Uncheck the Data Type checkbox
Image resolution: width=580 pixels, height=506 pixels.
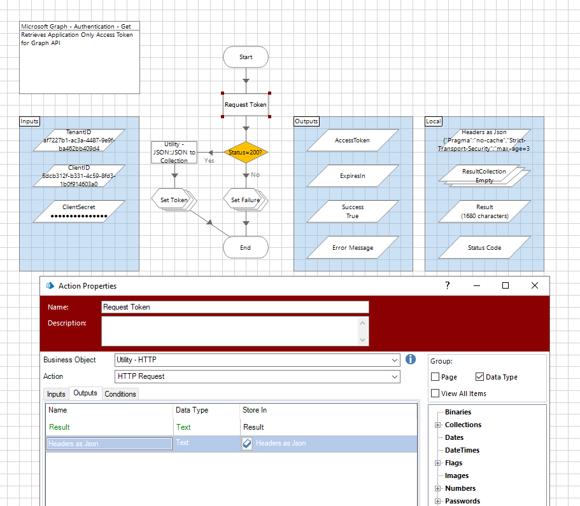480,377
